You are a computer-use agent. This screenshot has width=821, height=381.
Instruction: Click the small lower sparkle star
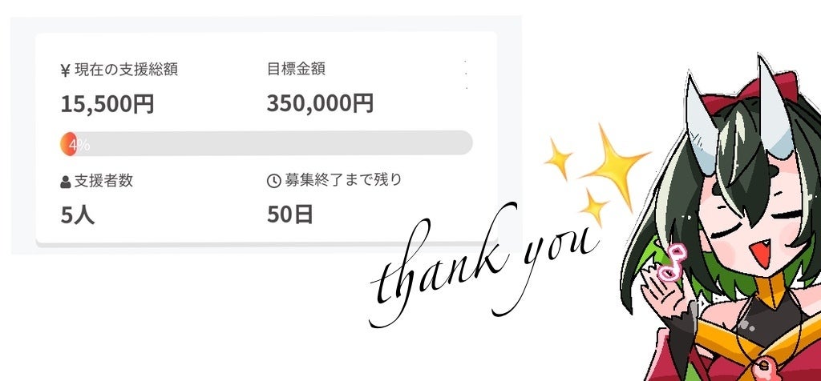click(x=594, y=206)
